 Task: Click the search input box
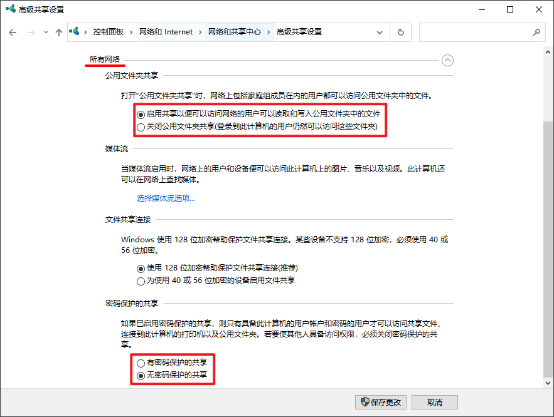(482, 33)
